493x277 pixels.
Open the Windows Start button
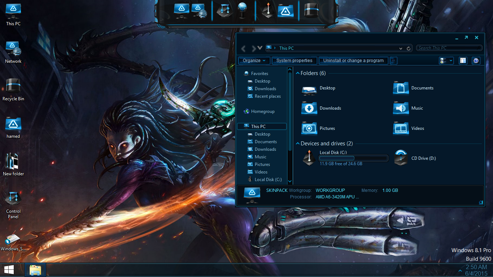click(9, 270)
